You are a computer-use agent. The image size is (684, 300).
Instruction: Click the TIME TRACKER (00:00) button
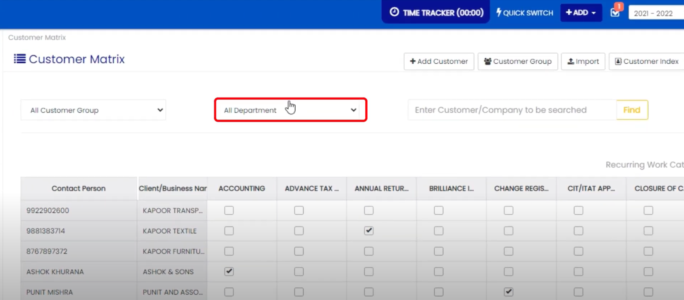tap(436, 12)
